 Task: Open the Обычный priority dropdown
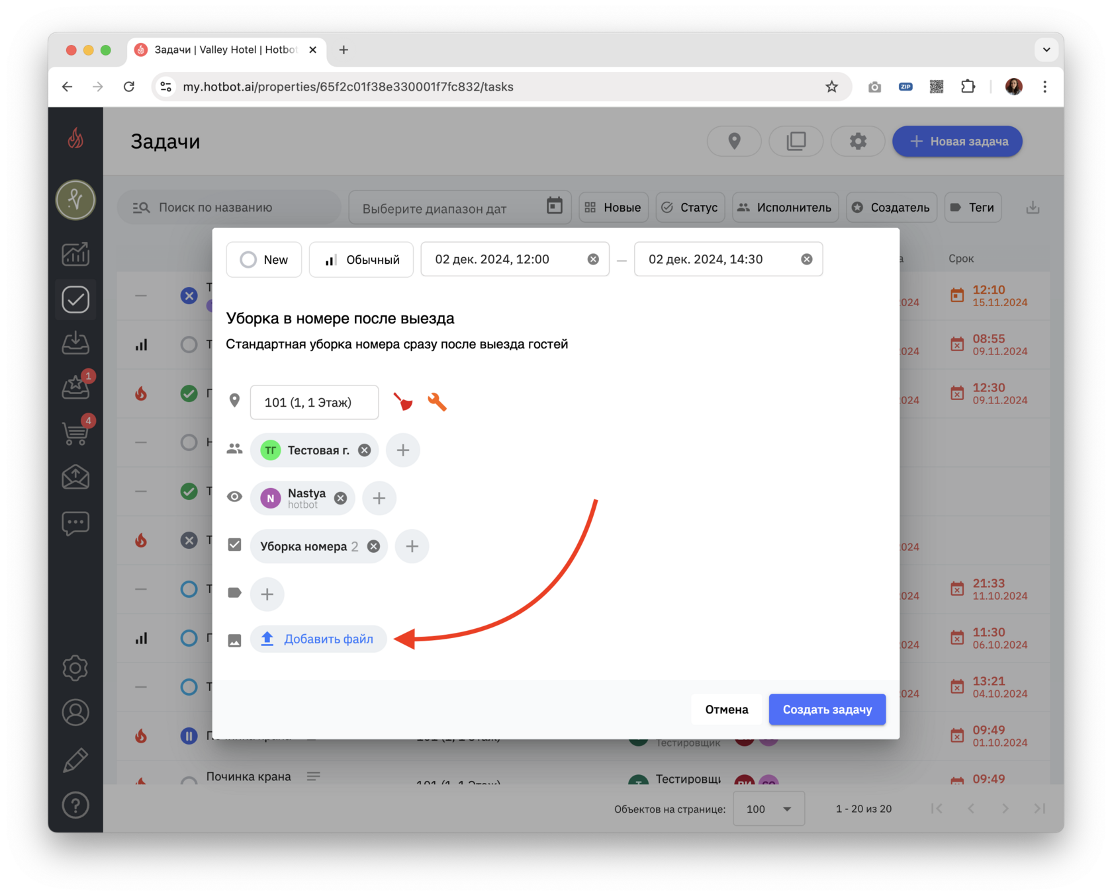[361, 259]
